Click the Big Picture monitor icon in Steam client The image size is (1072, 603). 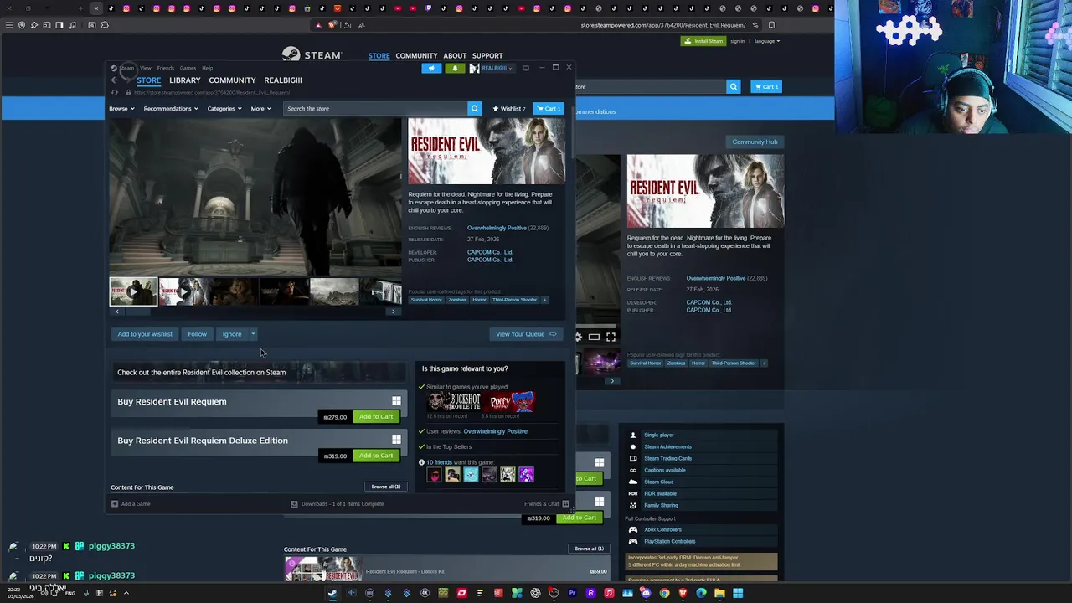pos(526,68)
